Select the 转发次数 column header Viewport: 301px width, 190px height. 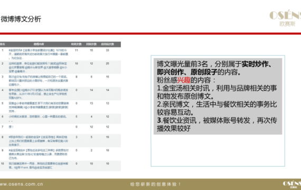point(77,44)
